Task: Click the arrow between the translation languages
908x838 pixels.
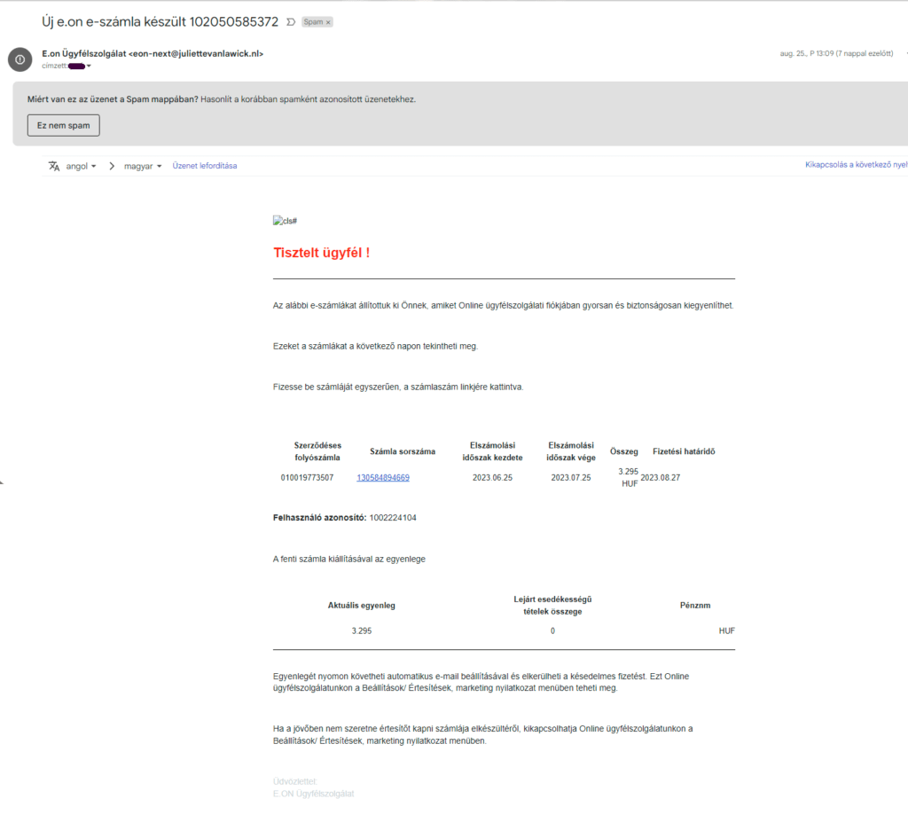Action: point(113,166)
